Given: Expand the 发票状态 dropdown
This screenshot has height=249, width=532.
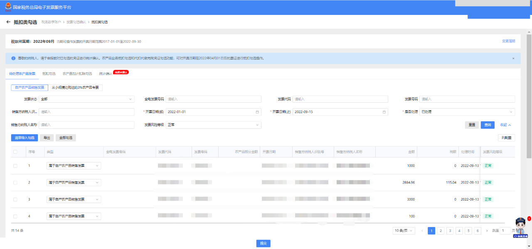Looking at the screenshot, I should pyautogui.click(x=86, y=99).
